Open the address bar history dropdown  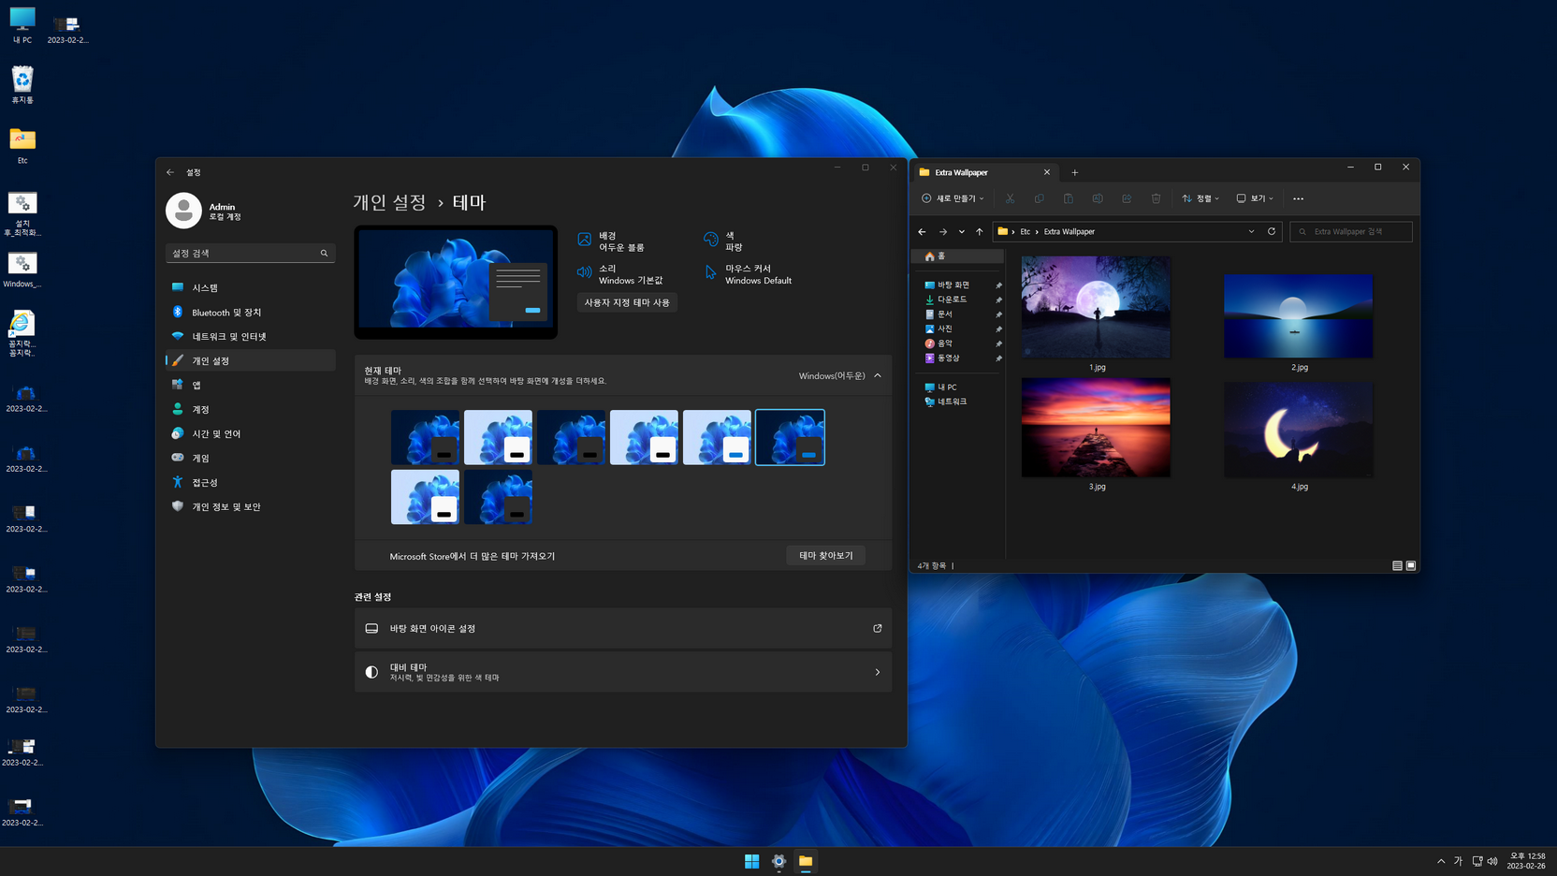(1251, 231)
